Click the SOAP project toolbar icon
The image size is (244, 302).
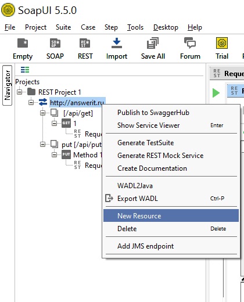coord(55,43)
